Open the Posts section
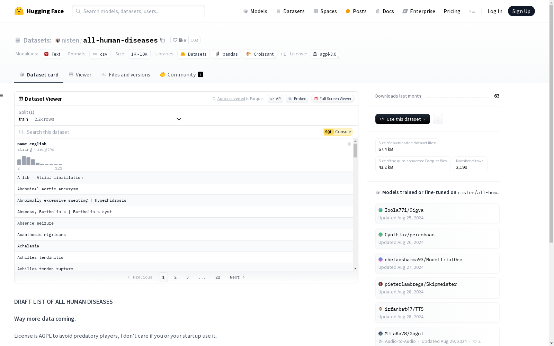 [x=356, y=11]
